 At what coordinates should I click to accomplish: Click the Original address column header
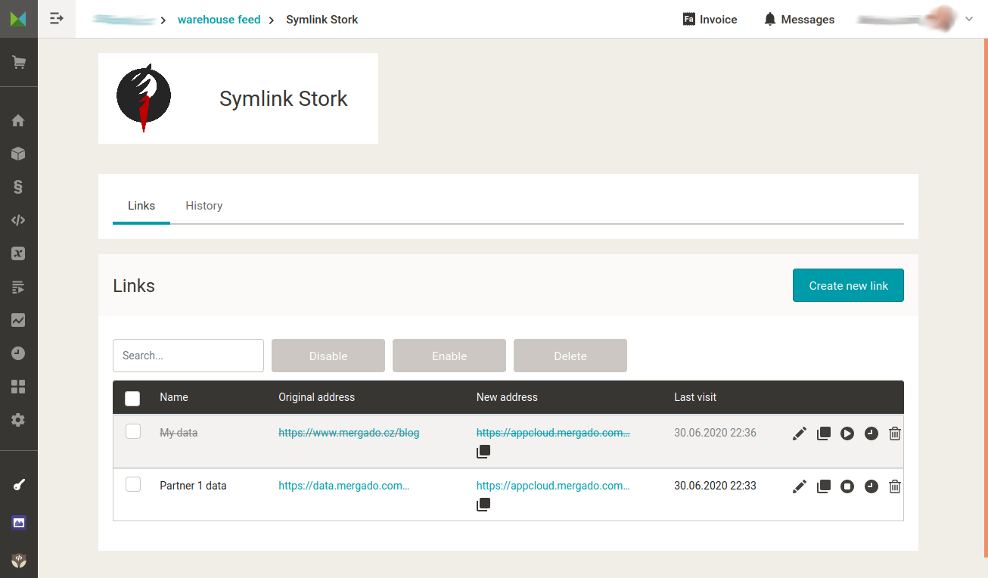tap(316, 397)
